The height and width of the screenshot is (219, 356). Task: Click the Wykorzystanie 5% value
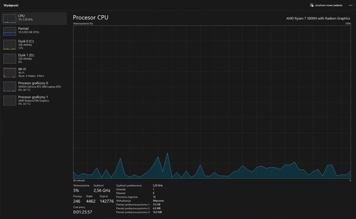tap(76, 191)
